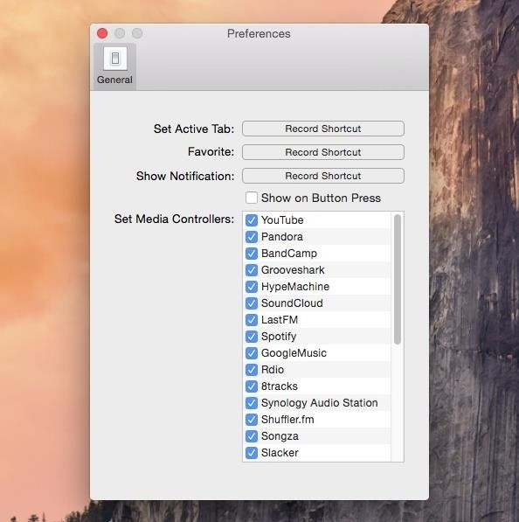
Task: Toggle the HypeMachine checkbox
Action: click(x=252, y=287)
